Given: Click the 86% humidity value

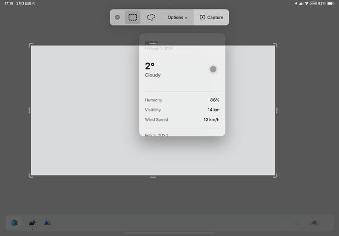Looking at the screenshot, I should pos(215,100).
